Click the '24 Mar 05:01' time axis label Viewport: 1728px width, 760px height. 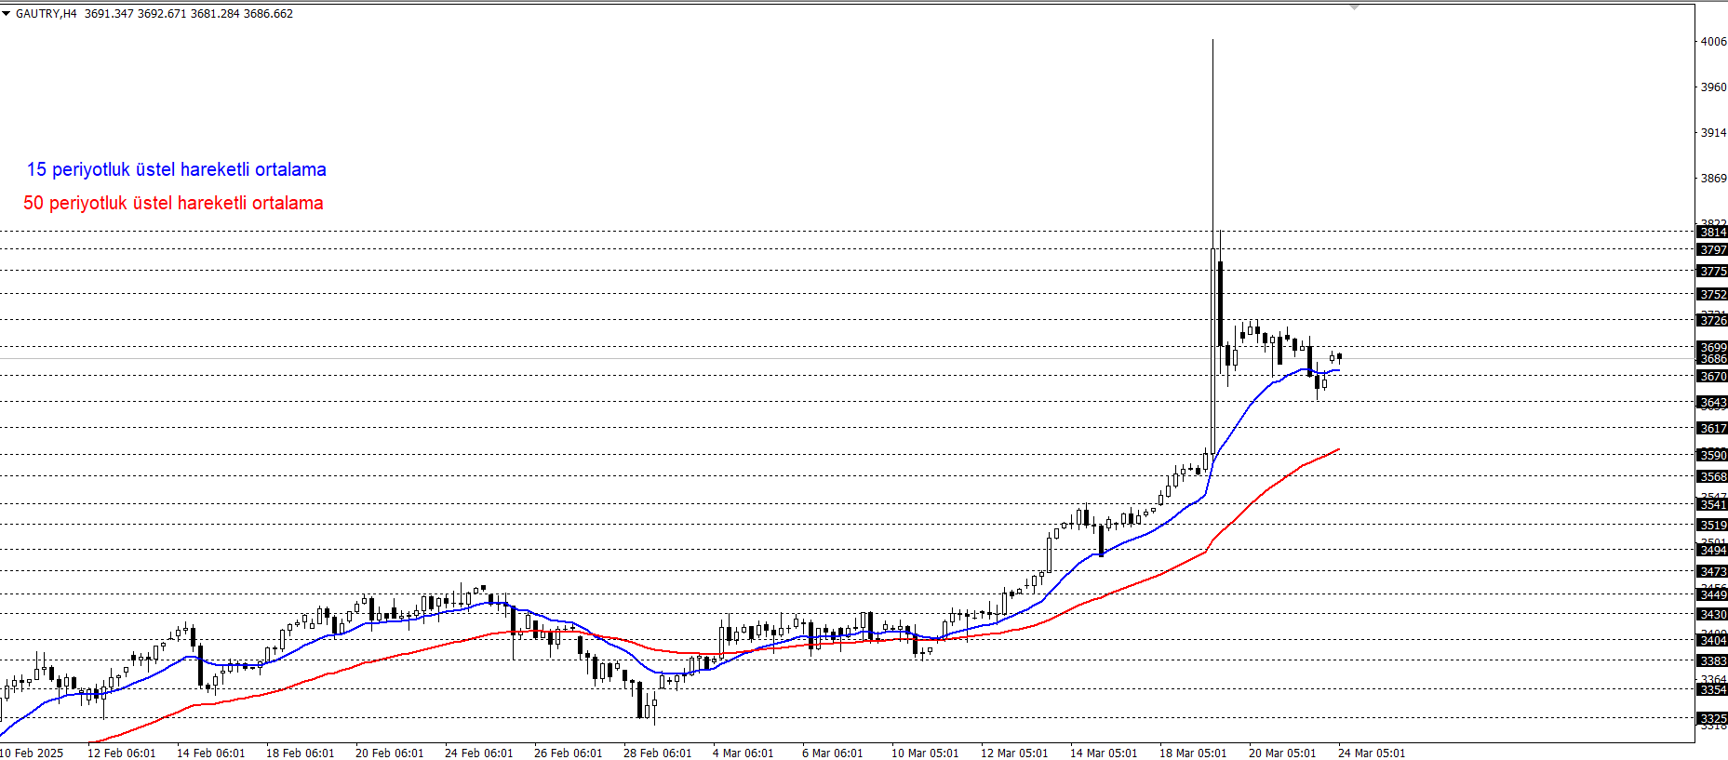tap(1372, 753)
